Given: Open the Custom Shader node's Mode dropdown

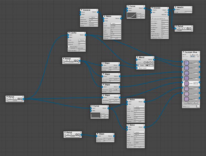Looking at the screenshot, I should point(195,55).
